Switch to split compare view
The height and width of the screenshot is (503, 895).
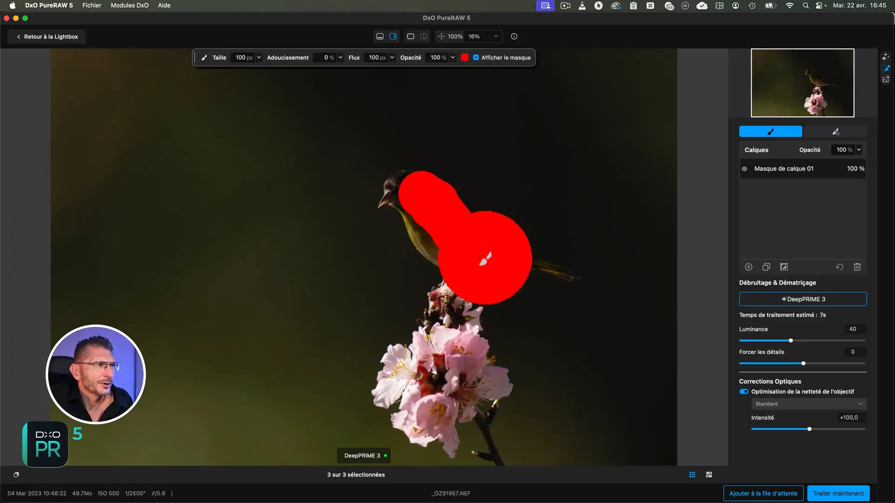pos(424,36)
